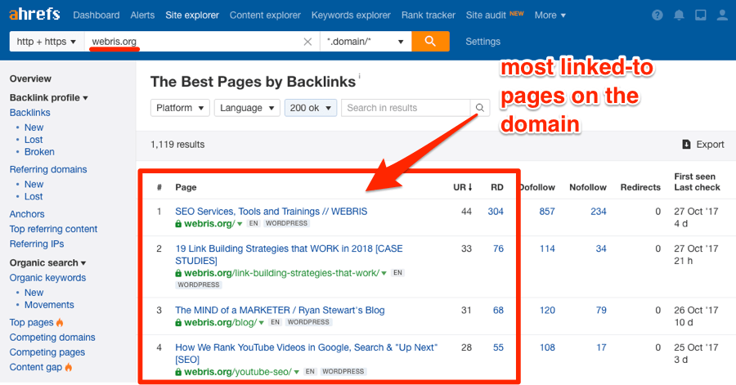Open 'SEO Services, Tools and Trainings // WEBRIS'
The width and height of the screenshot is (736, 385).
coord(272,212)
